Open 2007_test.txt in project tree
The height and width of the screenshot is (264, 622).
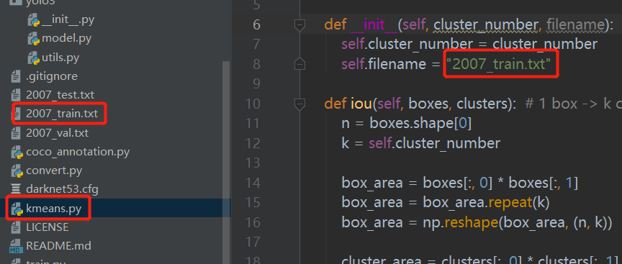60,95
